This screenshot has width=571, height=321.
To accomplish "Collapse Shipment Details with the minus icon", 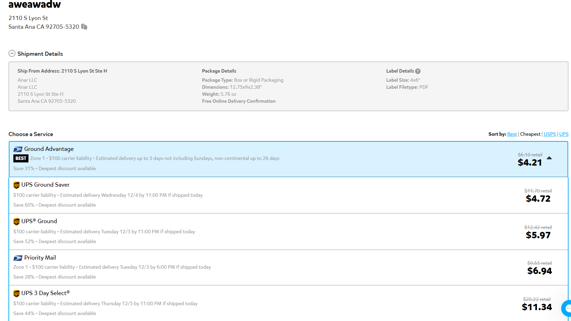I will (12, 53).
